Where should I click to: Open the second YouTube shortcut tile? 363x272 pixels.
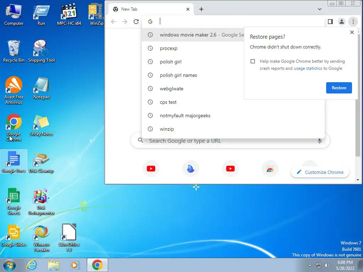pos(230,169)
